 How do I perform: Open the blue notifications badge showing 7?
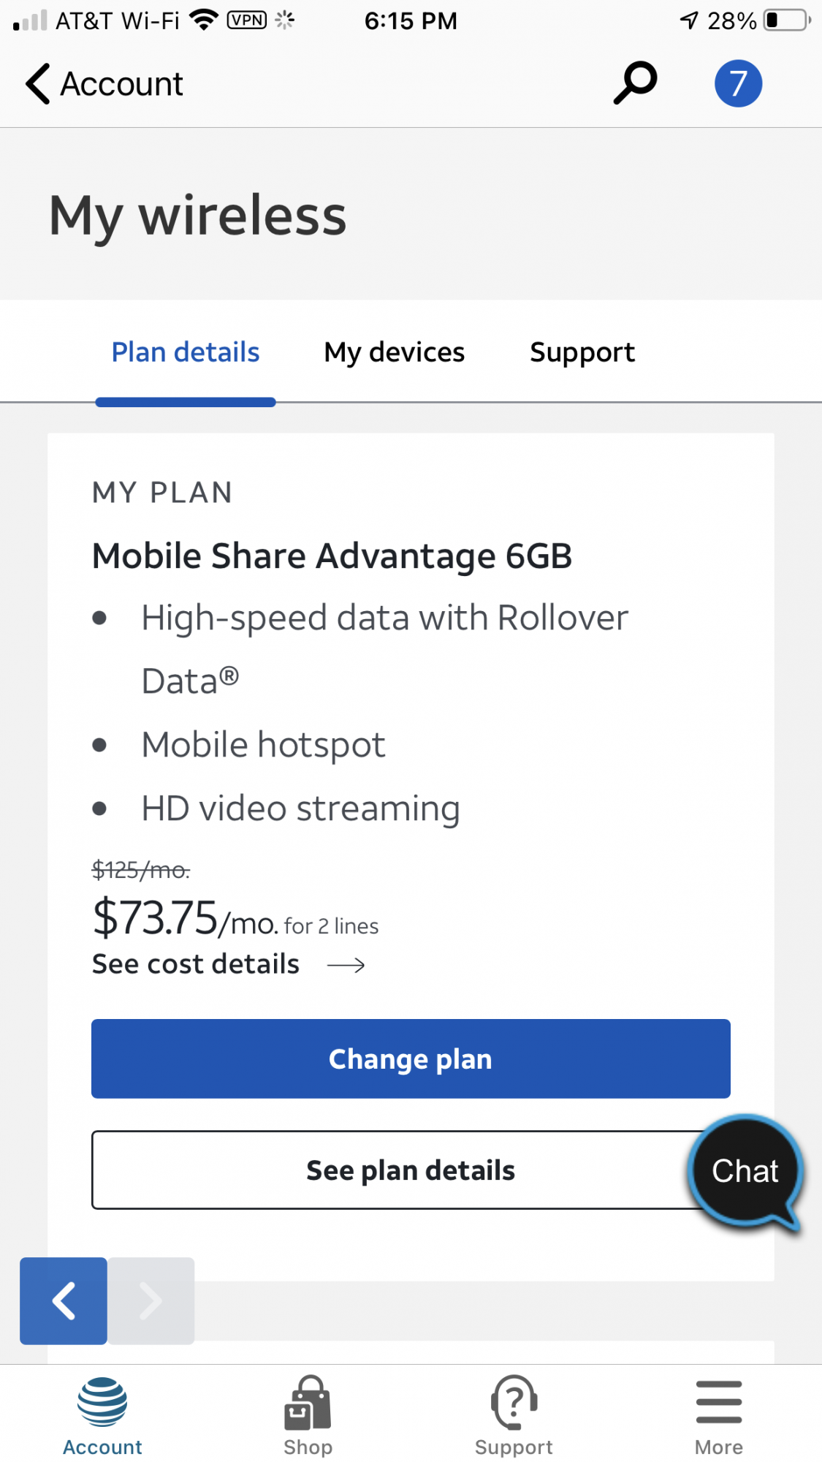click(738, 83)
